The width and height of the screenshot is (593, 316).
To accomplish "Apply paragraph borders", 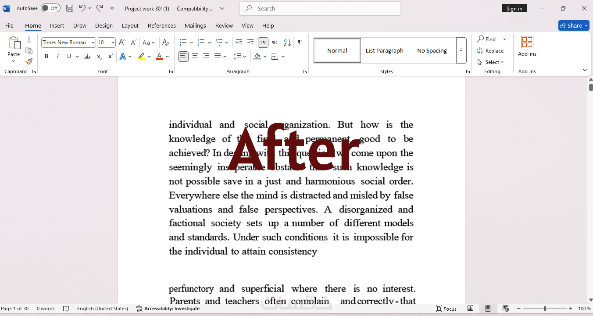I will coord(275,57).
